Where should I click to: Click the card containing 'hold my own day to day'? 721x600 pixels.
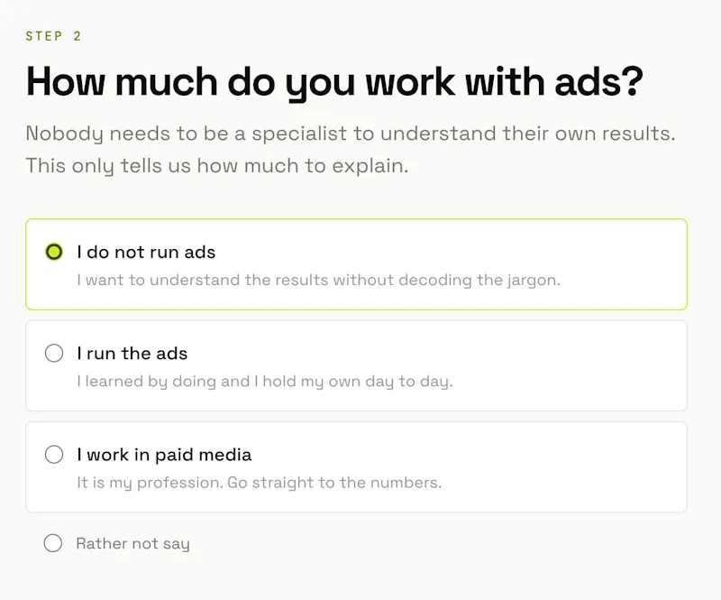pyautogui.click(x=356, y=365)
